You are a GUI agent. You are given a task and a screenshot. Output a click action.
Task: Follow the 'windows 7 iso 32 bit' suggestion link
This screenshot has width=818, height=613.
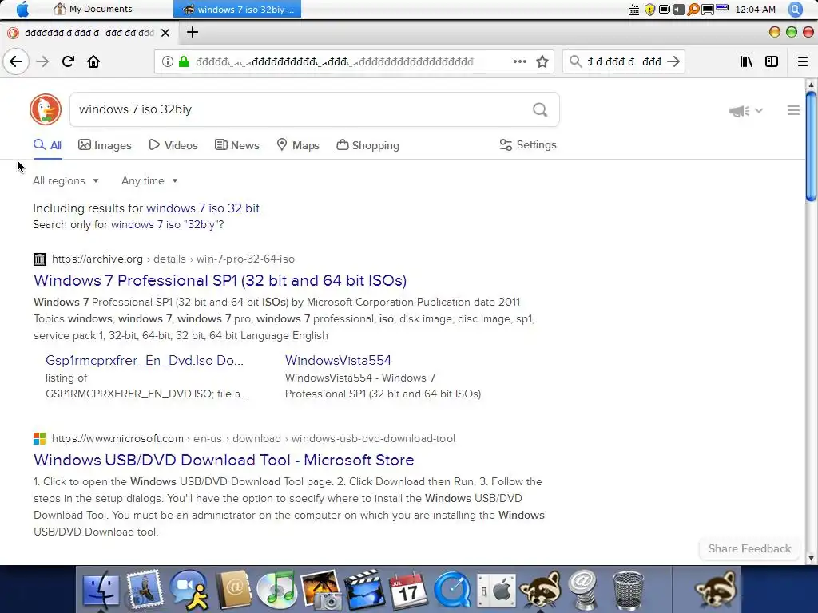tap(203, 208)
